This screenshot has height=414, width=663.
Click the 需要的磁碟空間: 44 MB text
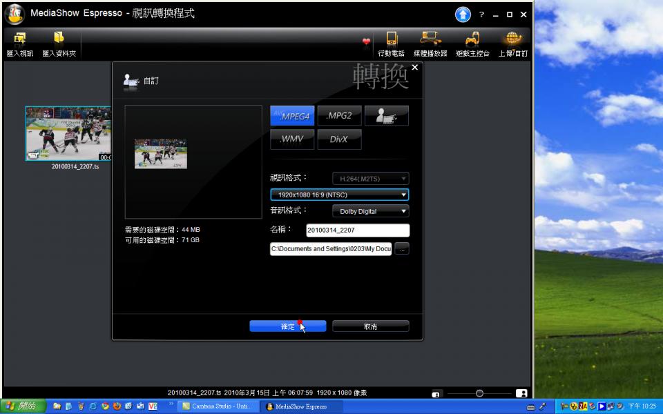pos(162,230)
